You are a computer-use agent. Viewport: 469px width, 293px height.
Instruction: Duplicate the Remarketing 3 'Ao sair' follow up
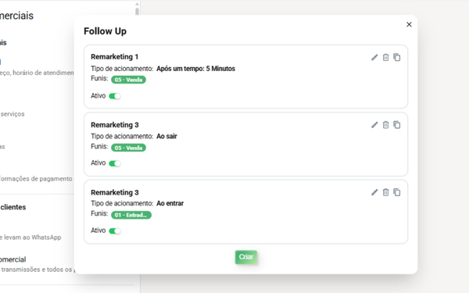coord(397,125)
